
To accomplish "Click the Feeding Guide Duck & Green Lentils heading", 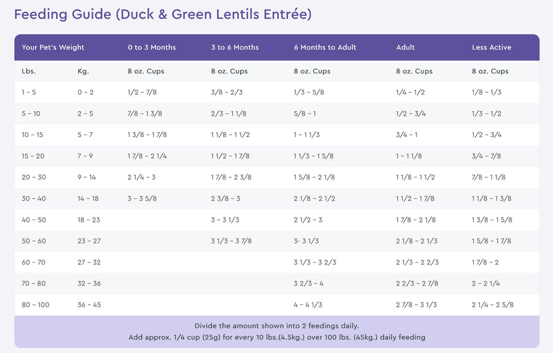I will tap(162, 14).
